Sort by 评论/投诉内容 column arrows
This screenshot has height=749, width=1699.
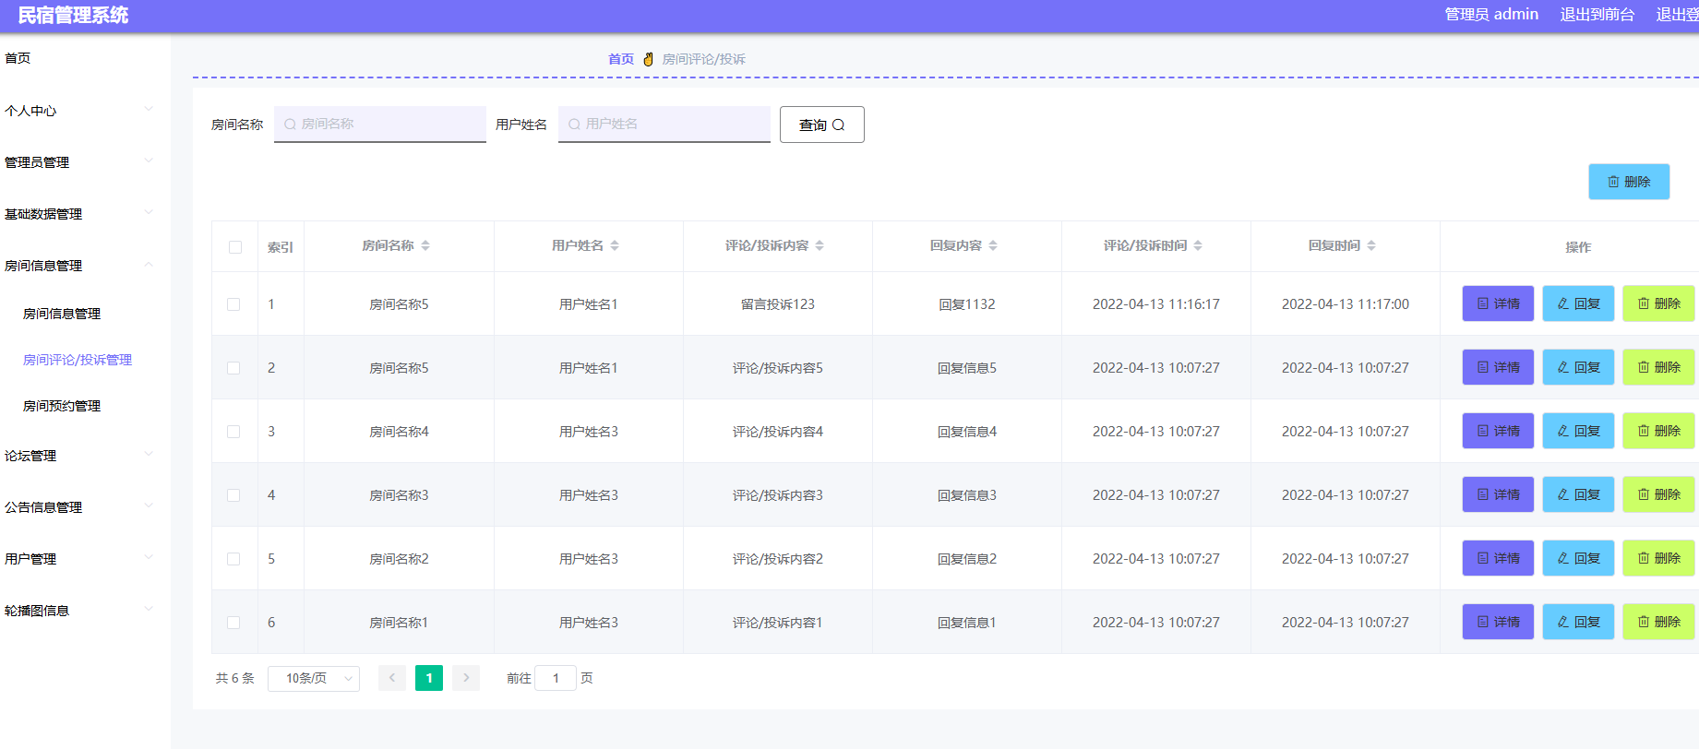pyautogui.click(x=820, y=245)
